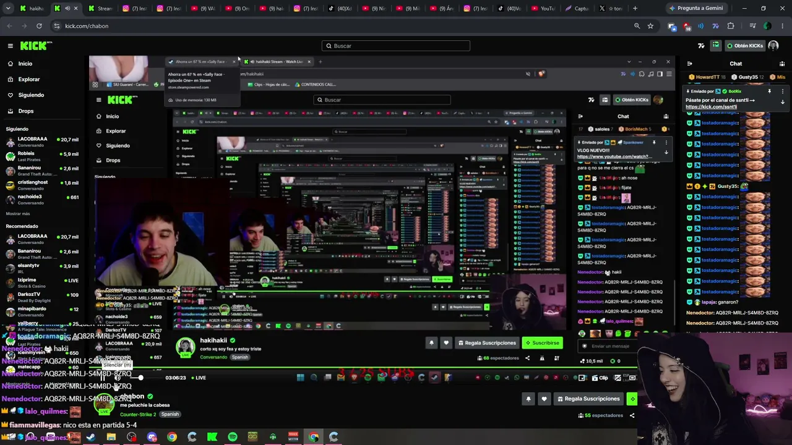792x445 pixels.
Task: Open elsantytv in the Recomendado list
Action: (x=42, y=268)
